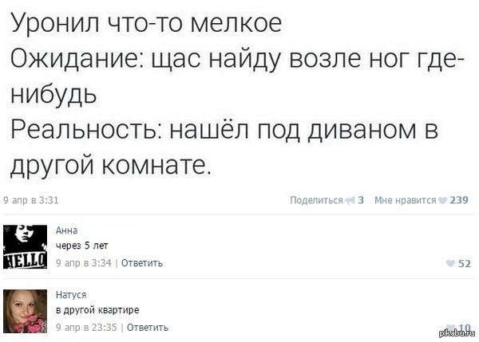Click the heart icon next to 239
The width and height of the screenshot is (479, 342).
click(x=443, y=200)
